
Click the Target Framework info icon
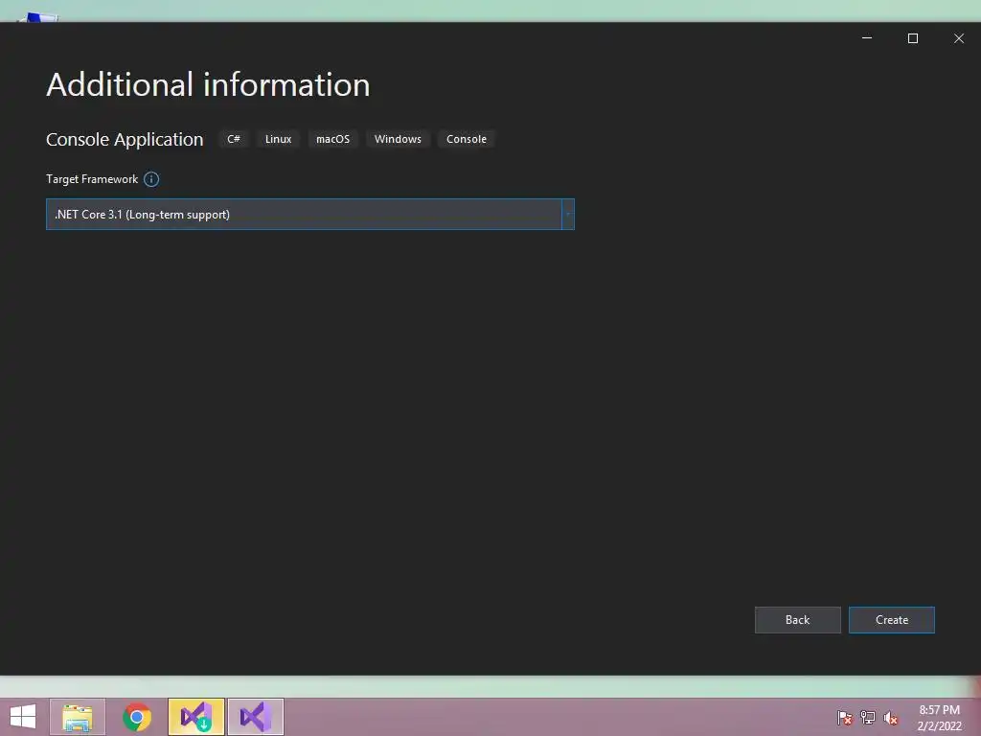point(151,179)
